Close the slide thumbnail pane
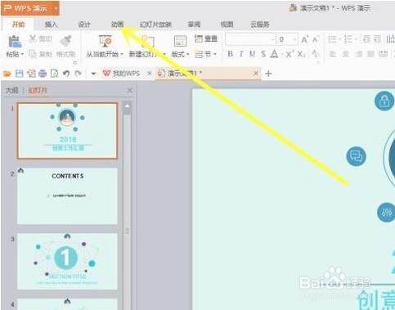395x310 pixels. pos(130,90)
